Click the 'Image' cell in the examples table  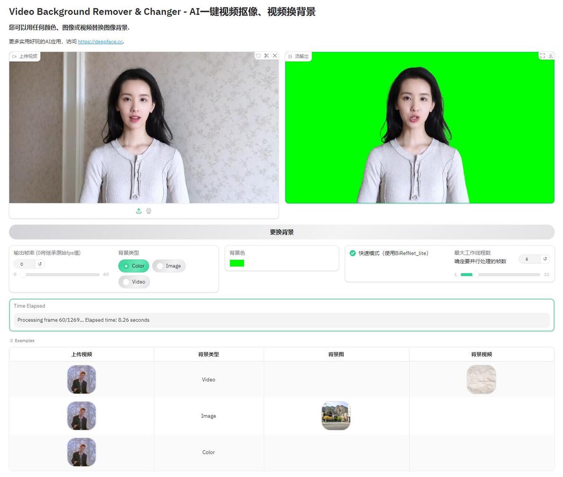click(x=209, y=416)
